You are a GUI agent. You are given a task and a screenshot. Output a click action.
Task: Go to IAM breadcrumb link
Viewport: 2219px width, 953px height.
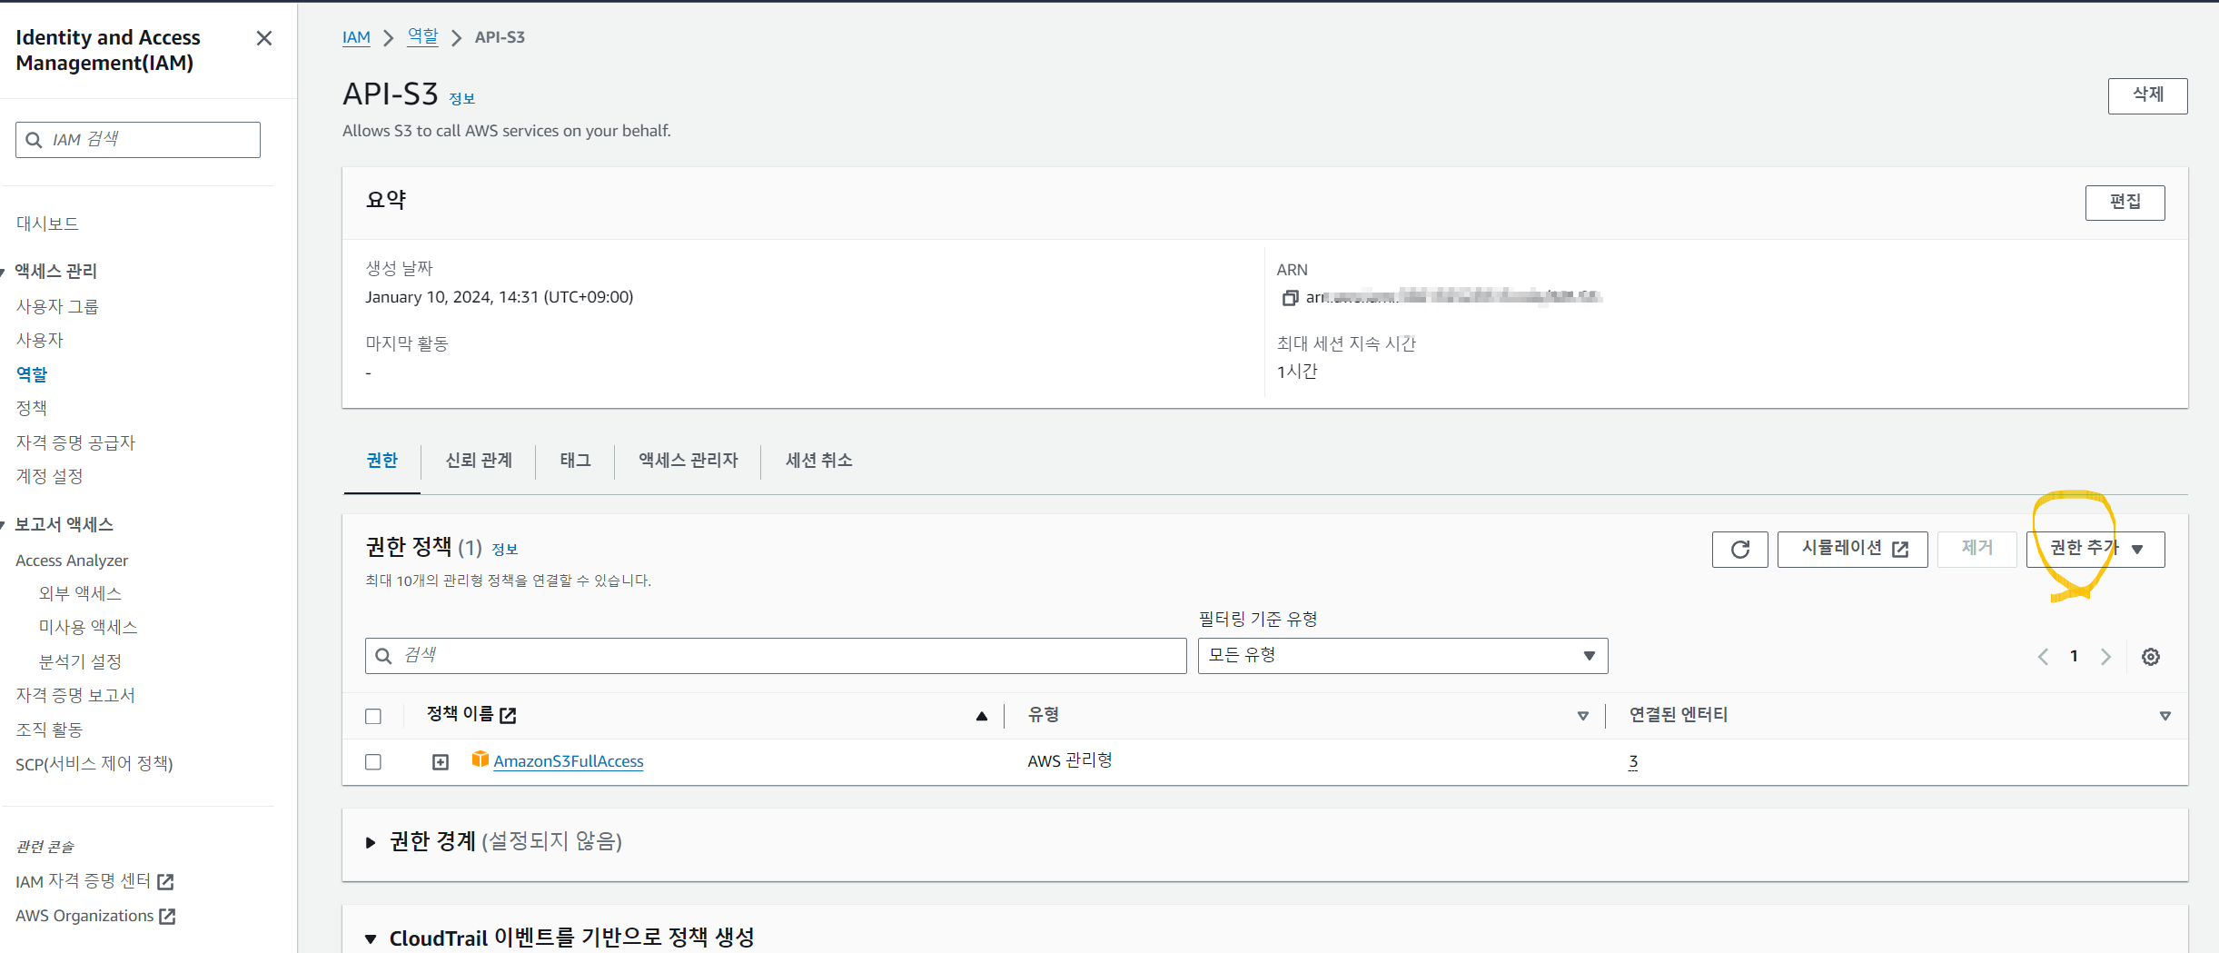point(356,37)
